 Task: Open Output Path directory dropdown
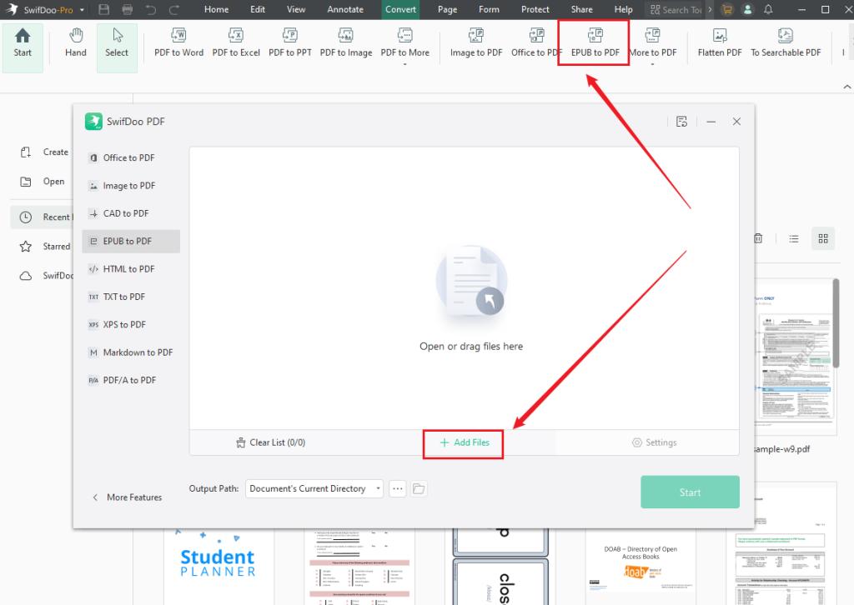pyautogui.click(x=314, y=488)
